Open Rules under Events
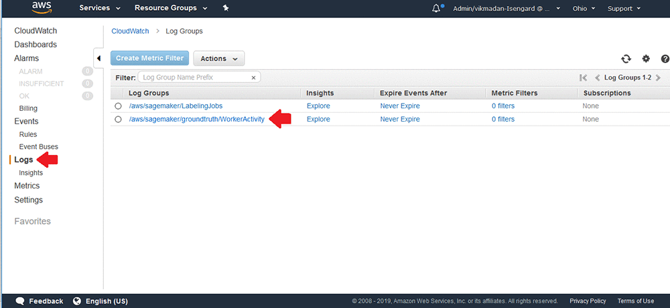This screenshot has width=670, height=308. (x=28, y=134)
